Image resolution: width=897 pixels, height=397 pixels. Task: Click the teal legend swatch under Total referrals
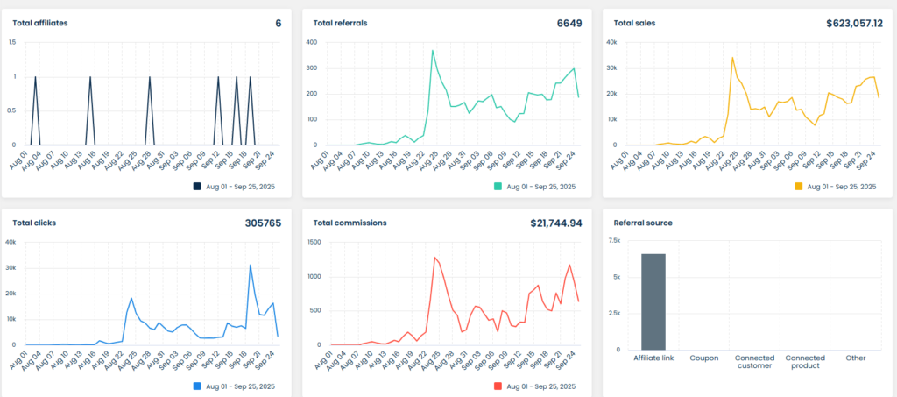(x=498, y=187)
